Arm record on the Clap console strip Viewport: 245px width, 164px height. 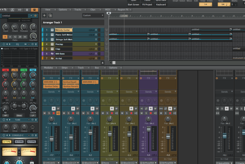[131, 113]
